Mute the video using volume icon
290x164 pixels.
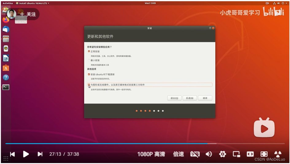209,154
